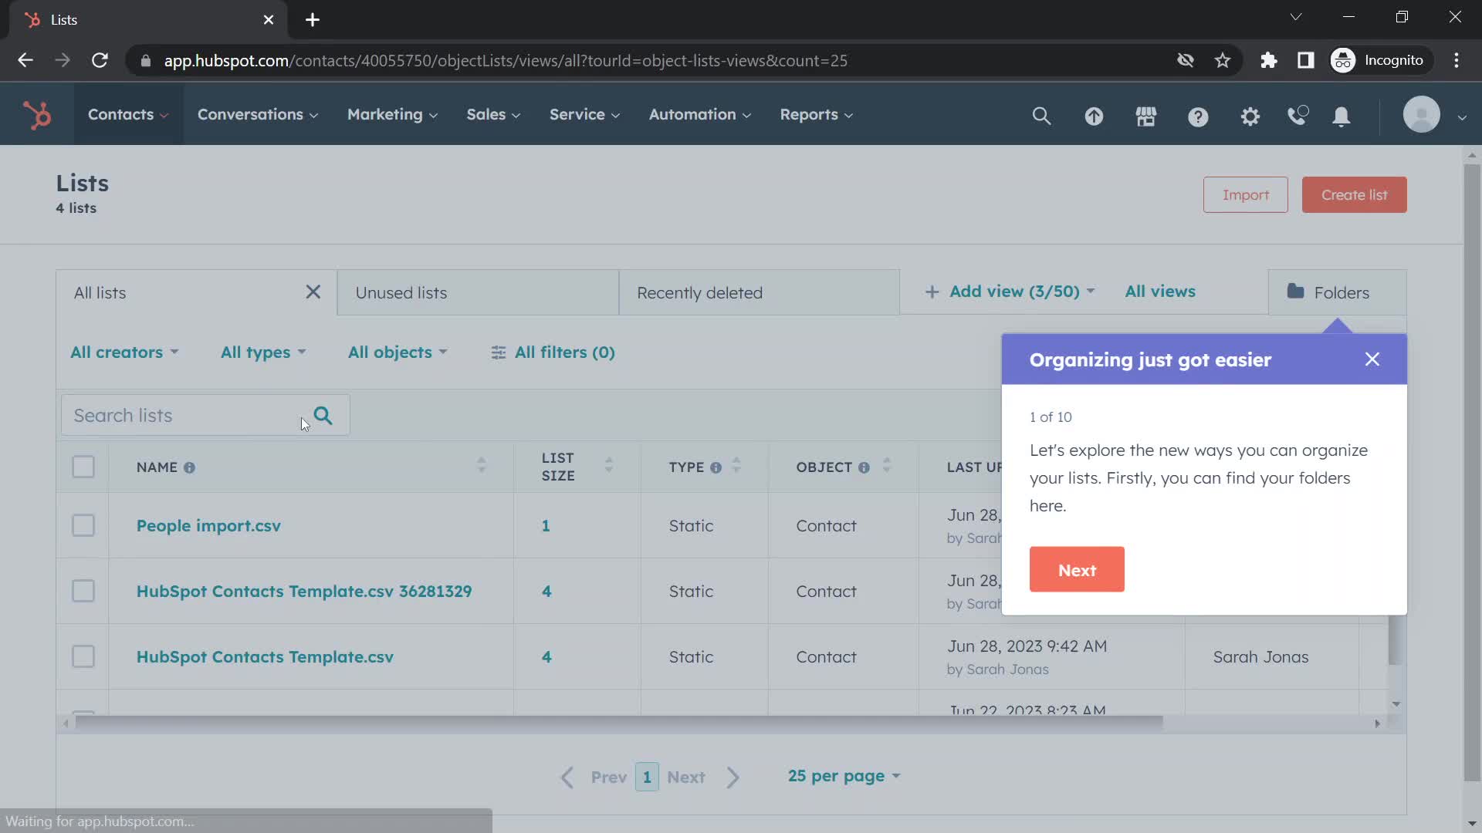1482x833 pixels.
Task: Switch to the Recently deleted tab
Action: [x=699, y=292]
